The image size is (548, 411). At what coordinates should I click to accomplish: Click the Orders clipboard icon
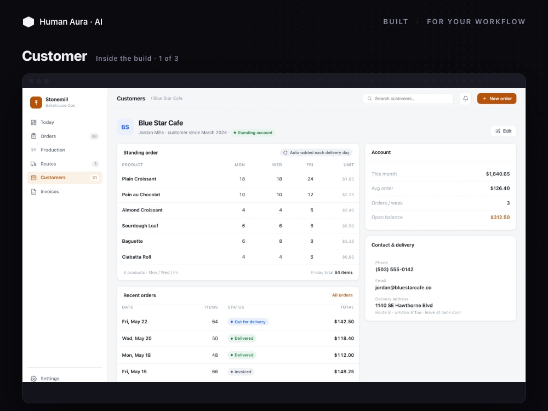[x=33, y=136]
